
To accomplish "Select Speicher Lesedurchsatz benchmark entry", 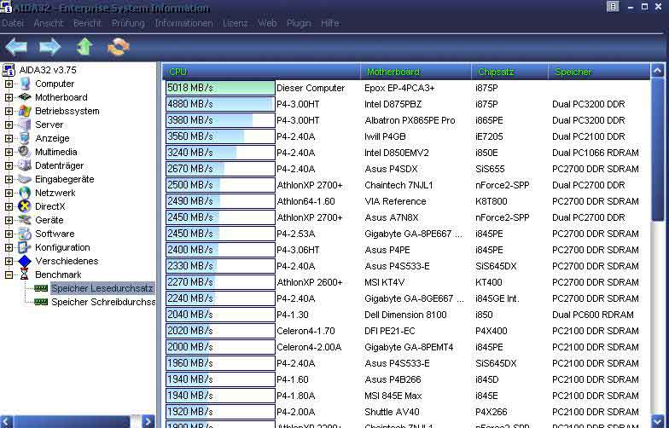I will pos(102,288).
